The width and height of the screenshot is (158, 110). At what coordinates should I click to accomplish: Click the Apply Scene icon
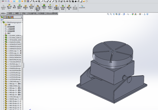pos(136,14)
